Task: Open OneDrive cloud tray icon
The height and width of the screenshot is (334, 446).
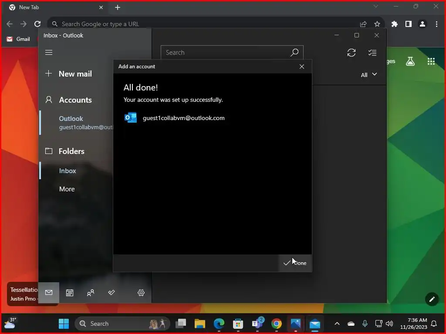Action: click(x=351, y=324)
